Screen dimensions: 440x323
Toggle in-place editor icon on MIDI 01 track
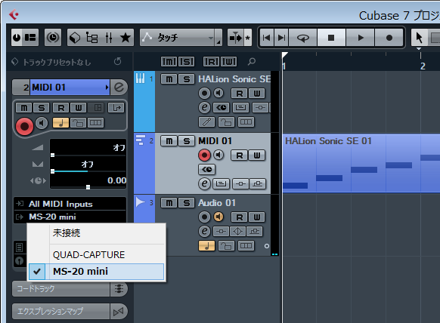coord(221,184)
